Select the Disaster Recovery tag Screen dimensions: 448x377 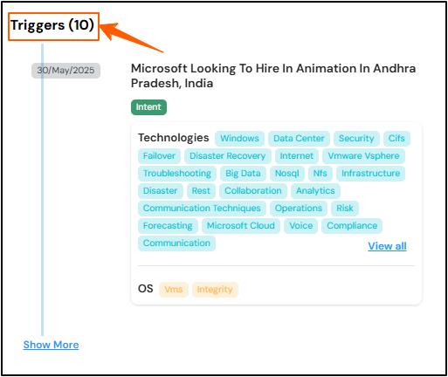pyautogui.click(x=228, y=156)
